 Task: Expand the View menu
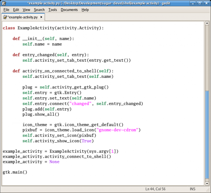click(x=26, y=10)
